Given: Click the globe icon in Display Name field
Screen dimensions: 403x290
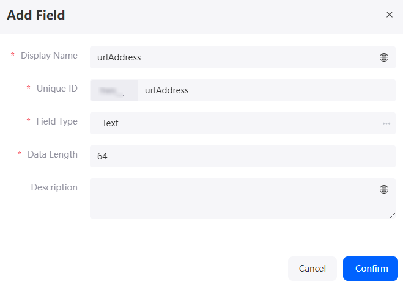Looking at the screenshot, I should [x=383, y=57].
